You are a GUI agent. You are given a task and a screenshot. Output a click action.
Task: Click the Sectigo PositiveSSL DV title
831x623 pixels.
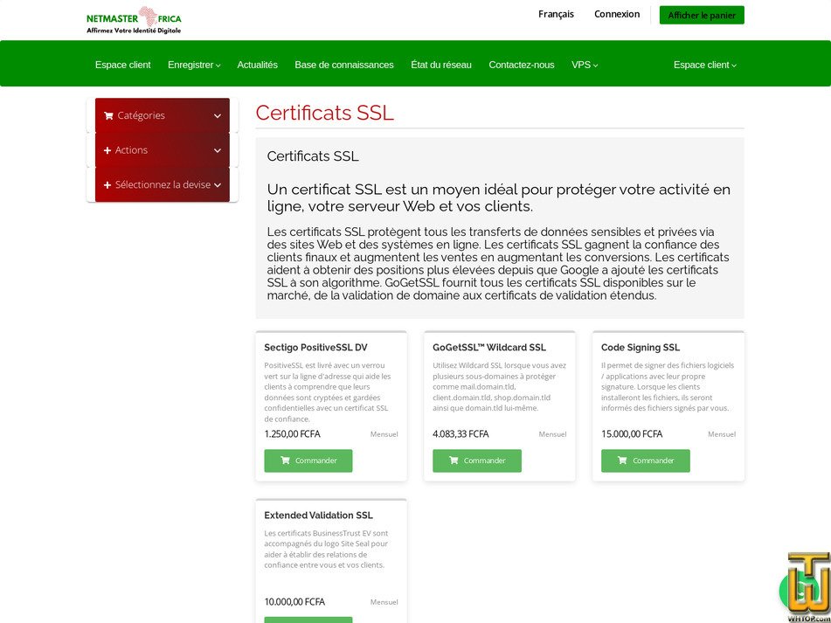click(x=315, y=348)
